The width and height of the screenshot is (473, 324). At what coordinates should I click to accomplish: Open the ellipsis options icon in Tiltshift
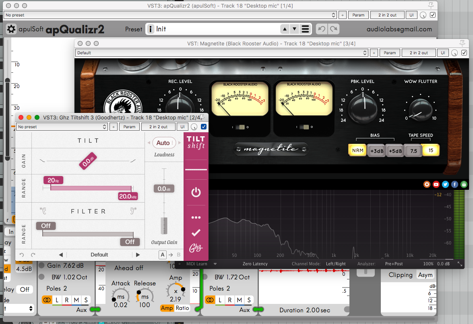click(196, 217)
